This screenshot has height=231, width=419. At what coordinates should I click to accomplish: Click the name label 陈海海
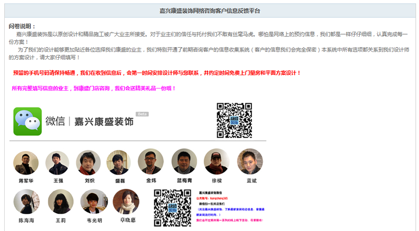(26, 221)
